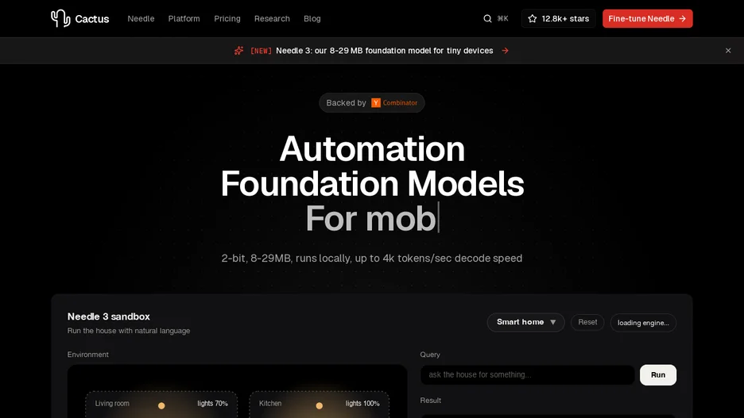Click the Query label
Viewport: 744px width, 418px height.
coord(430,355)
